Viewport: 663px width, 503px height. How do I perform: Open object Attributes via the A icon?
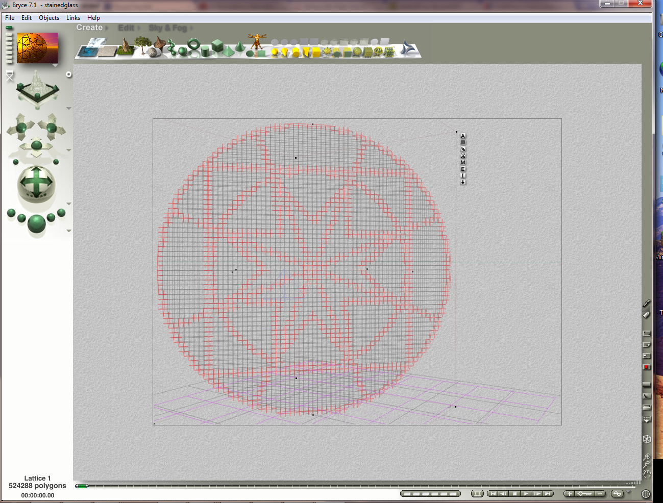click(462, 136)
